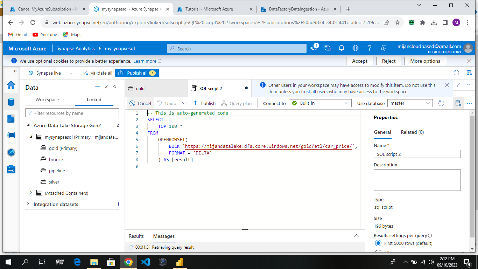Open the Monitor hub in sidebar
This screenshot has height=269, width=478.
tap(11, 152)
